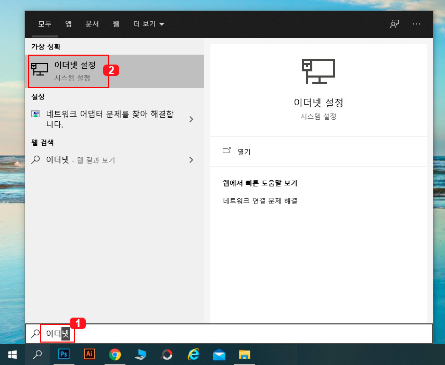Viewport: 445px width, 365px height.
Task: Launch Photoshop from the taskbar
Action: click(63, 354)
